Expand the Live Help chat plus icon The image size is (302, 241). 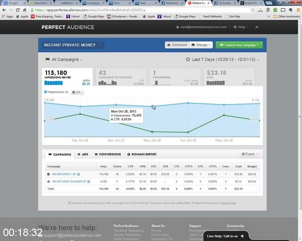[242, 236]
